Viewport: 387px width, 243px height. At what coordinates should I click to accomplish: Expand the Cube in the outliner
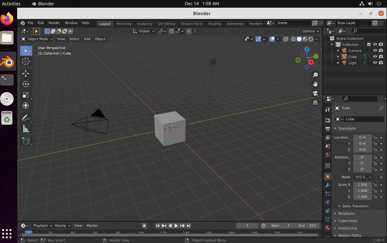tap(338, 56)
